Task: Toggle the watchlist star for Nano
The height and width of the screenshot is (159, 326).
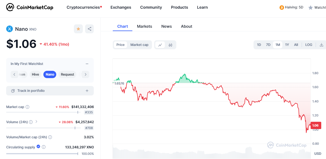Action: pyautogui.click(x=78, y=29)
